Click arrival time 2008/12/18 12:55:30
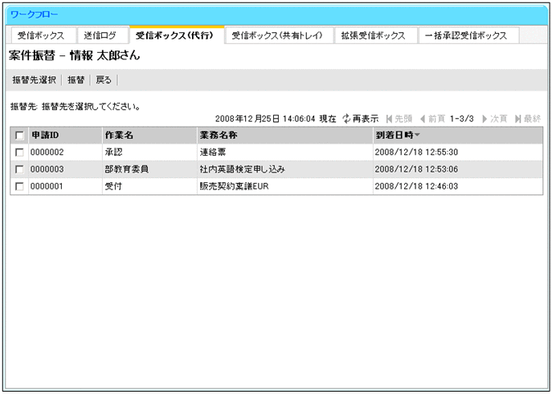 416,152
